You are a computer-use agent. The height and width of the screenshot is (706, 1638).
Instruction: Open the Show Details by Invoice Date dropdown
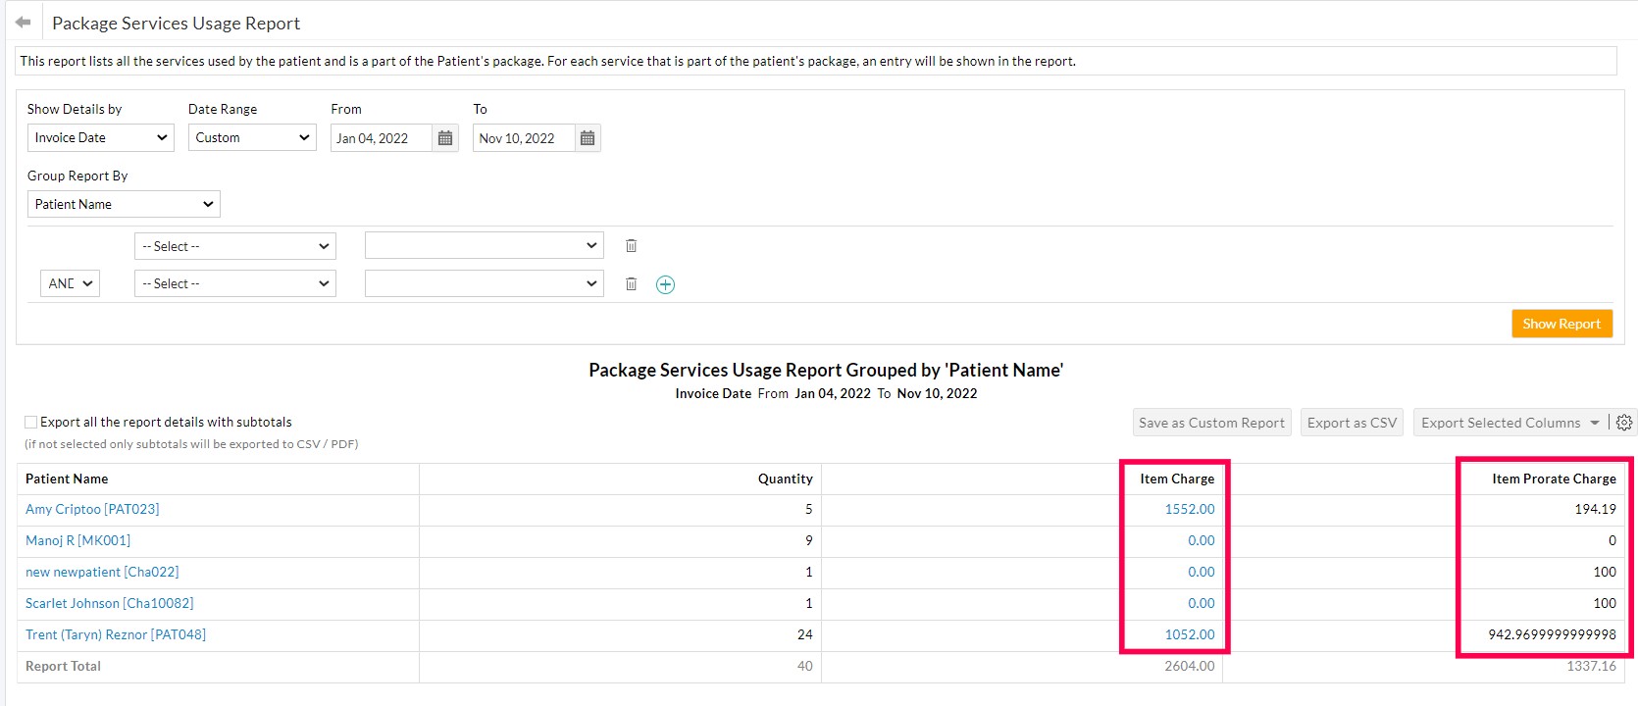101,137
